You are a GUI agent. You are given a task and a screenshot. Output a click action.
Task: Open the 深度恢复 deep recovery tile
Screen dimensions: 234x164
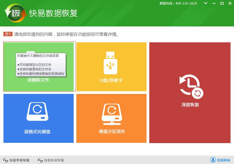tap(190, 93)
